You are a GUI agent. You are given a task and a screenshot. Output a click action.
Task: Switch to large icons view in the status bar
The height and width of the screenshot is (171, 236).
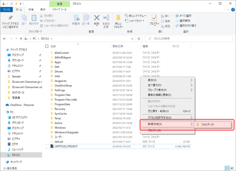pyautogui.click(x=231, y=168)
